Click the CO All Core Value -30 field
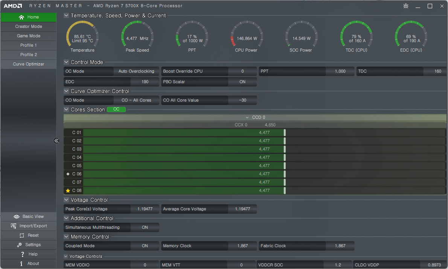 (x=242, y=100)
